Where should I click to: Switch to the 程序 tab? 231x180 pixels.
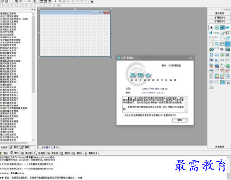(14, 147)
